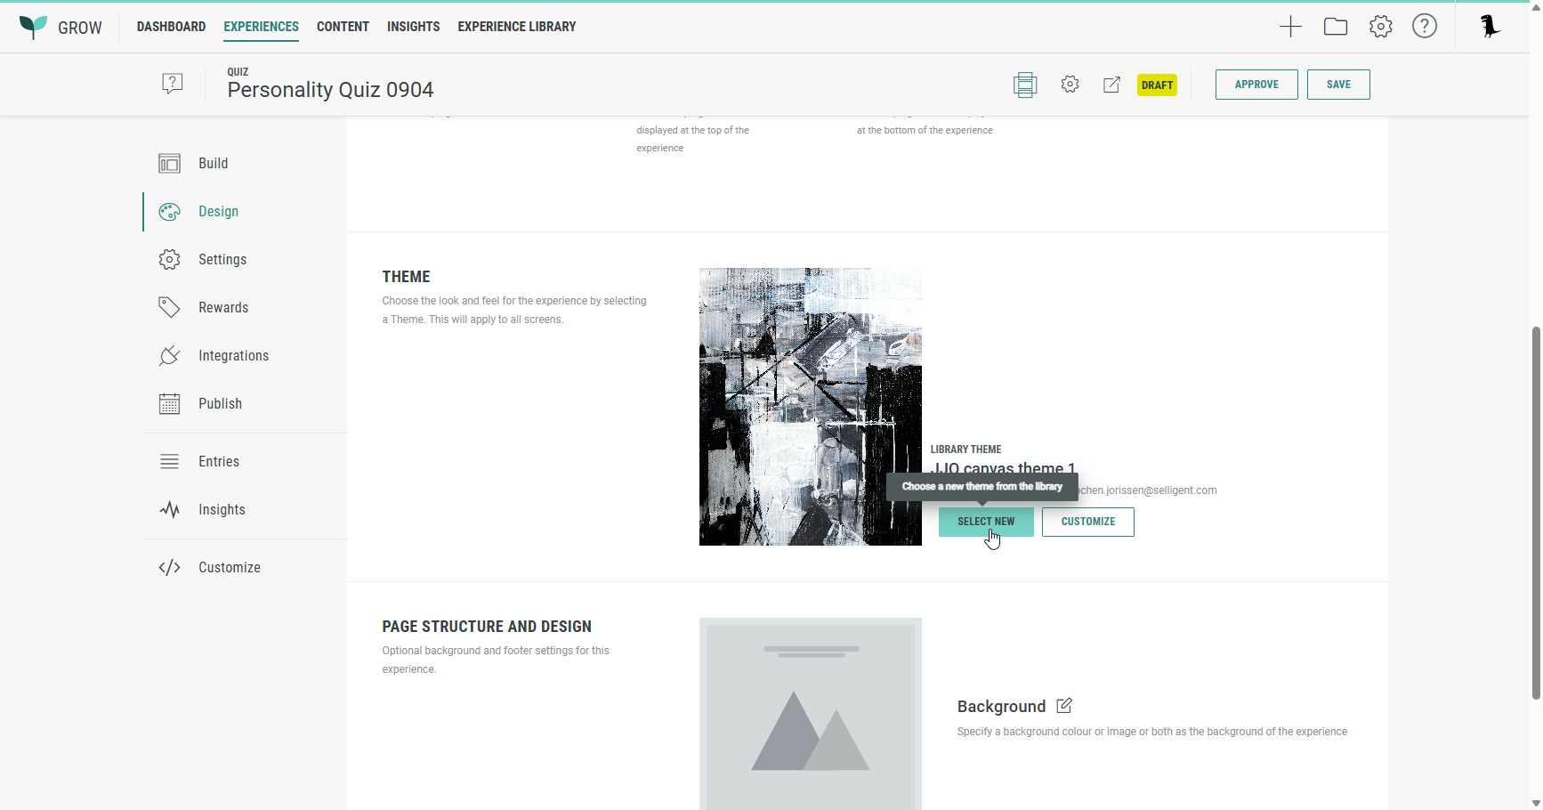1543x810 pixels.
Task: Go to the CONTENT section
Action: (x=343, y=27)
